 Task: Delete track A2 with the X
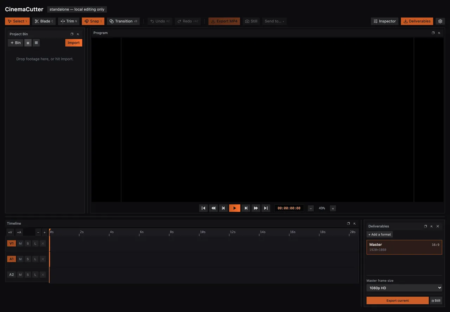[43, 274]
